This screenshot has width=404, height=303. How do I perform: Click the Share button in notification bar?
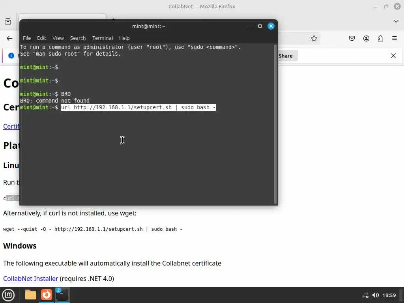coord(288,56)
